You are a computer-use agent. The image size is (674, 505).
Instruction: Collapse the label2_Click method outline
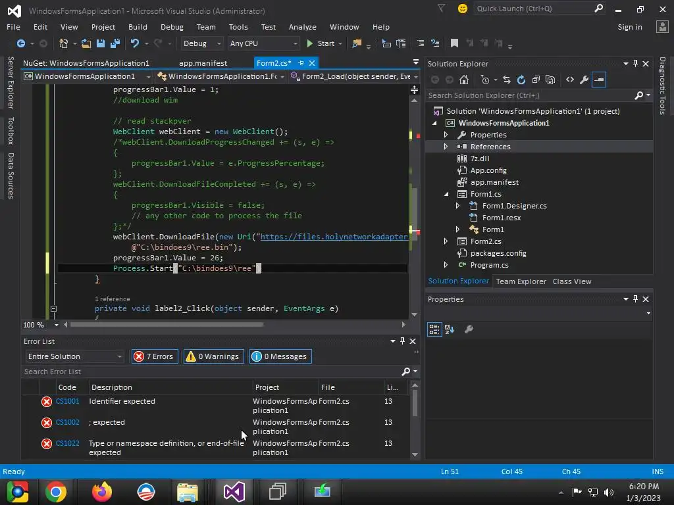[x=53, y=309]
